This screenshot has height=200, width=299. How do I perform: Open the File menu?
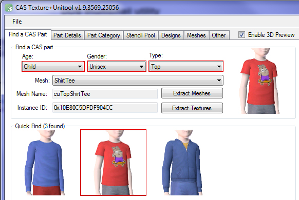tap(17, 22)
